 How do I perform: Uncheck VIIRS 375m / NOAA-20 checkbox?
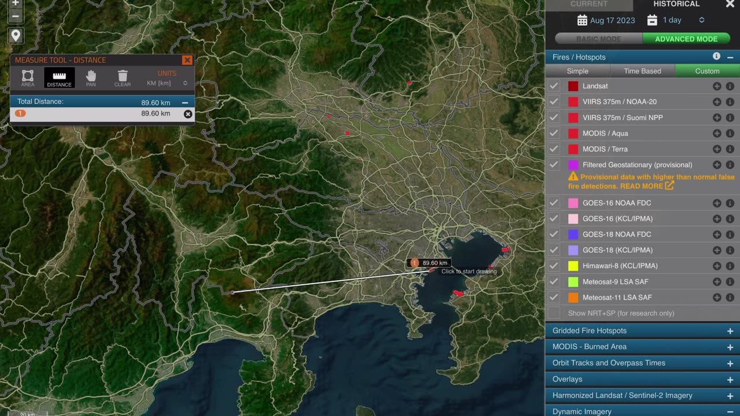coord(554,102)
